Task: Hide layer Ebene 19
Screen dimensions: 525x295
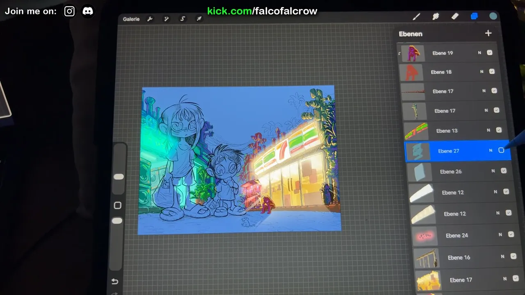Action: click(489, 52)
